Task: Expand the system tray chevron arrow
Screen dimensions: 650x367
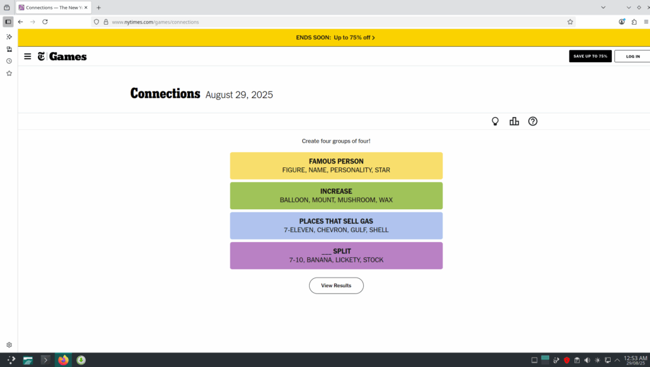Action: click(x=617, y=359)
